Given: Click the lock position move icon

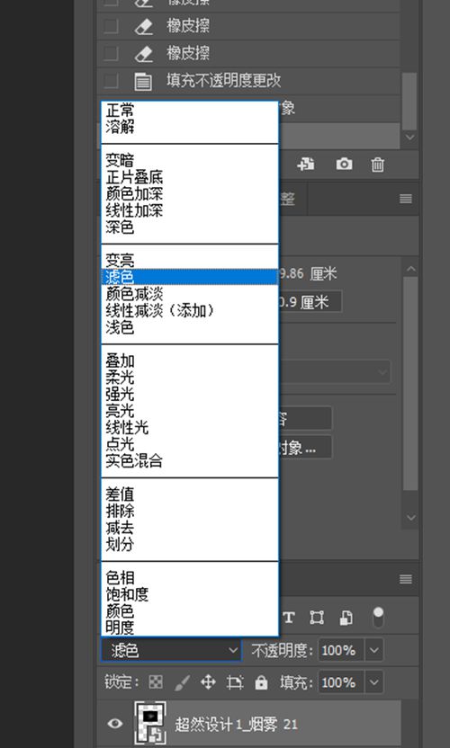Looking at the screenshot, I should click(208, 682).
